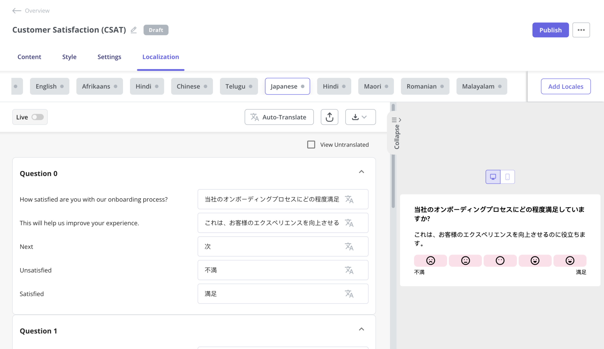Screen dimensions: 604x349
Task: Switch preview to desktop view
Action: pyautogui.click(x=493, y=177)
